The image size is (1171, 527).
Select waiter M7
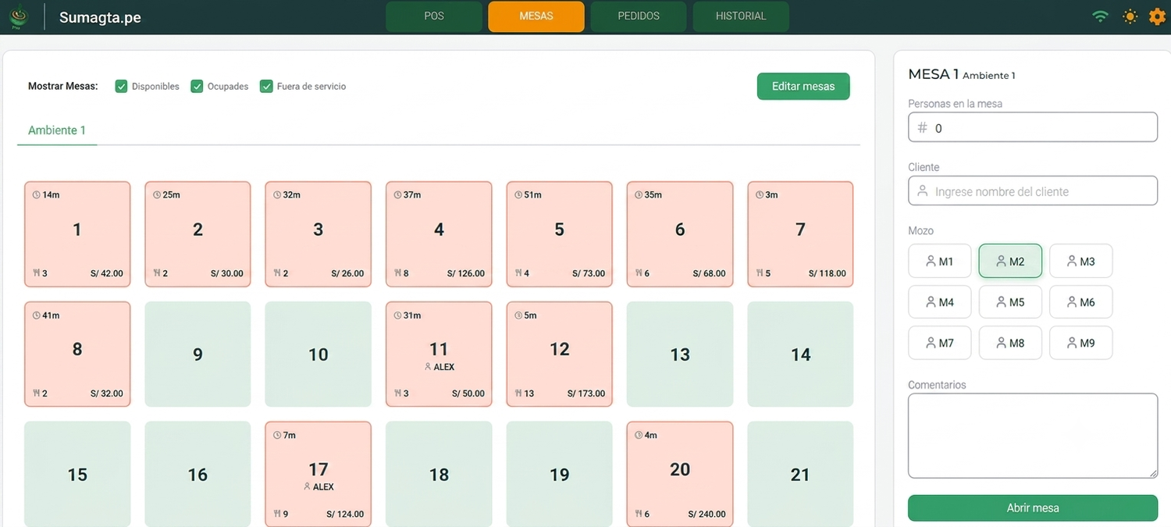coord(940,343)
